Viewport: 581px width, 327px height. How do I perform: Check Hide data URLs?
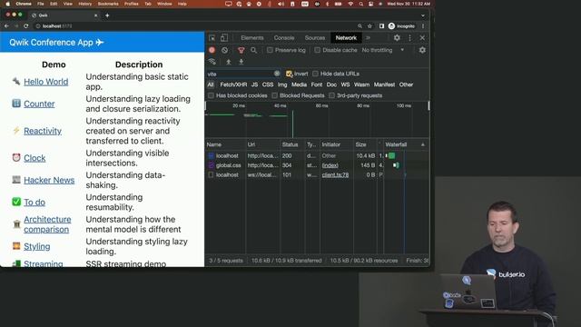pos(315,74)
